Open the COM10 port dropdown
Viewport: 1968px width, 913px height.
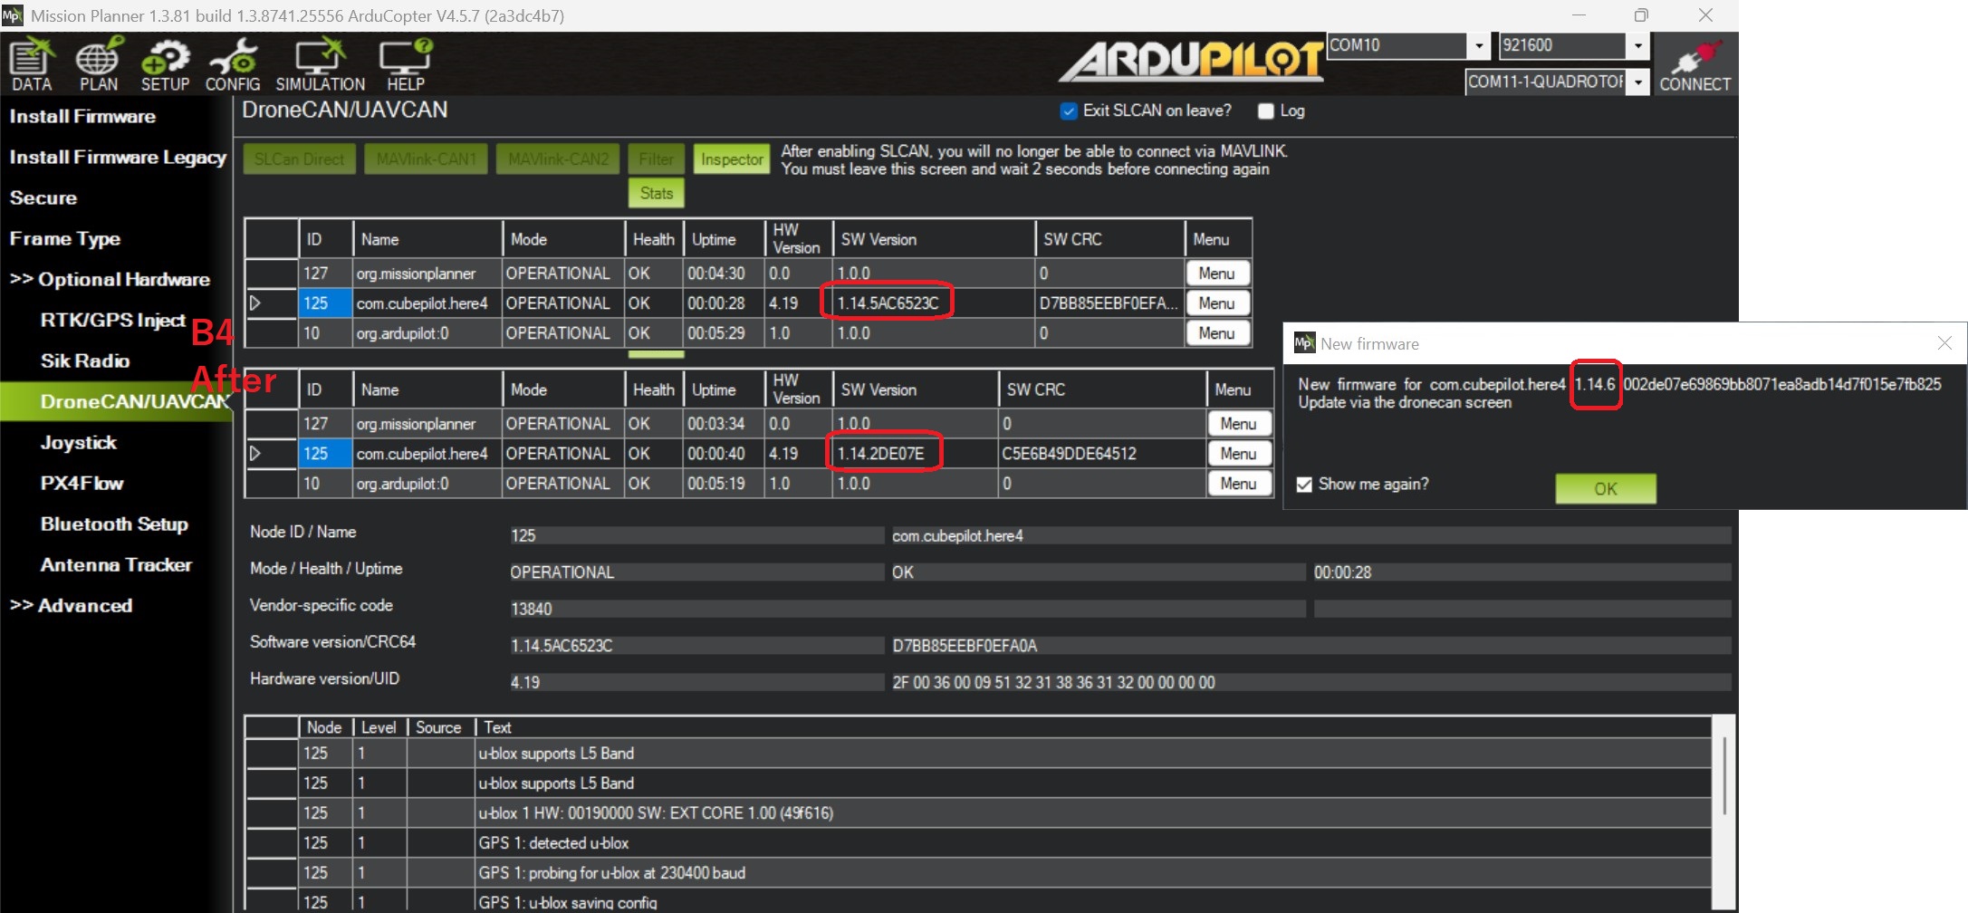tap(1479, 45)
